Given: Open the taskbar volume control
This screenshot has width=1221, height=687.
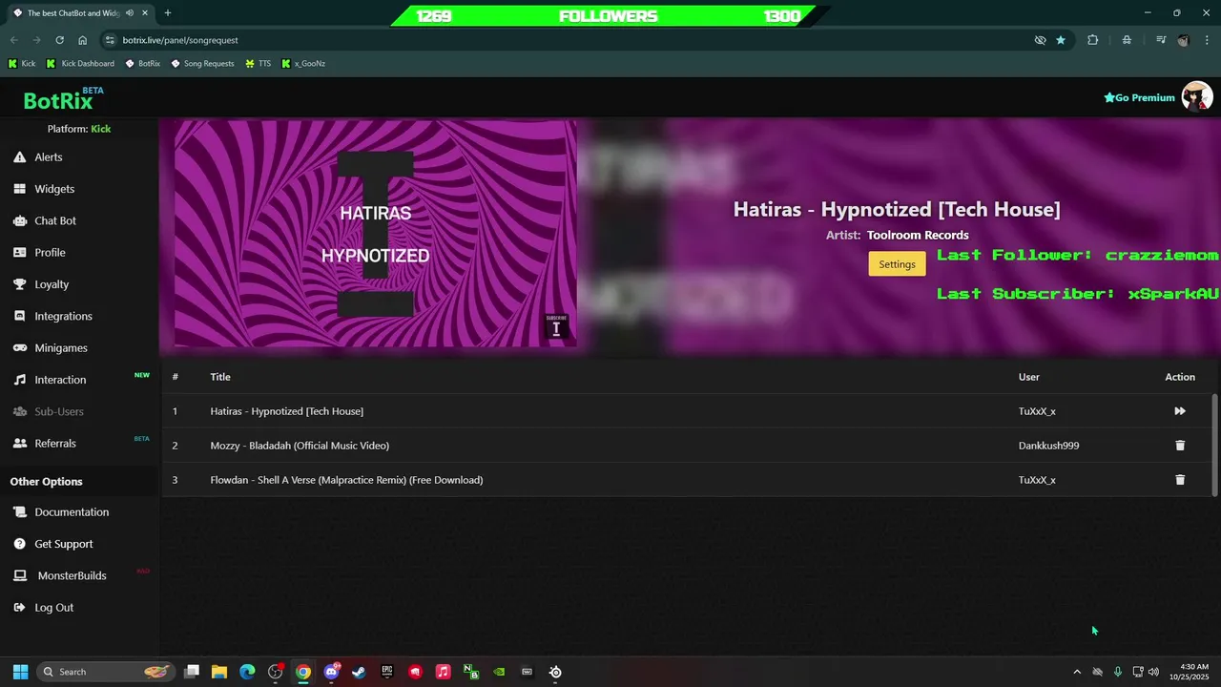Looking at the screenshot, I should (1154, 672).
